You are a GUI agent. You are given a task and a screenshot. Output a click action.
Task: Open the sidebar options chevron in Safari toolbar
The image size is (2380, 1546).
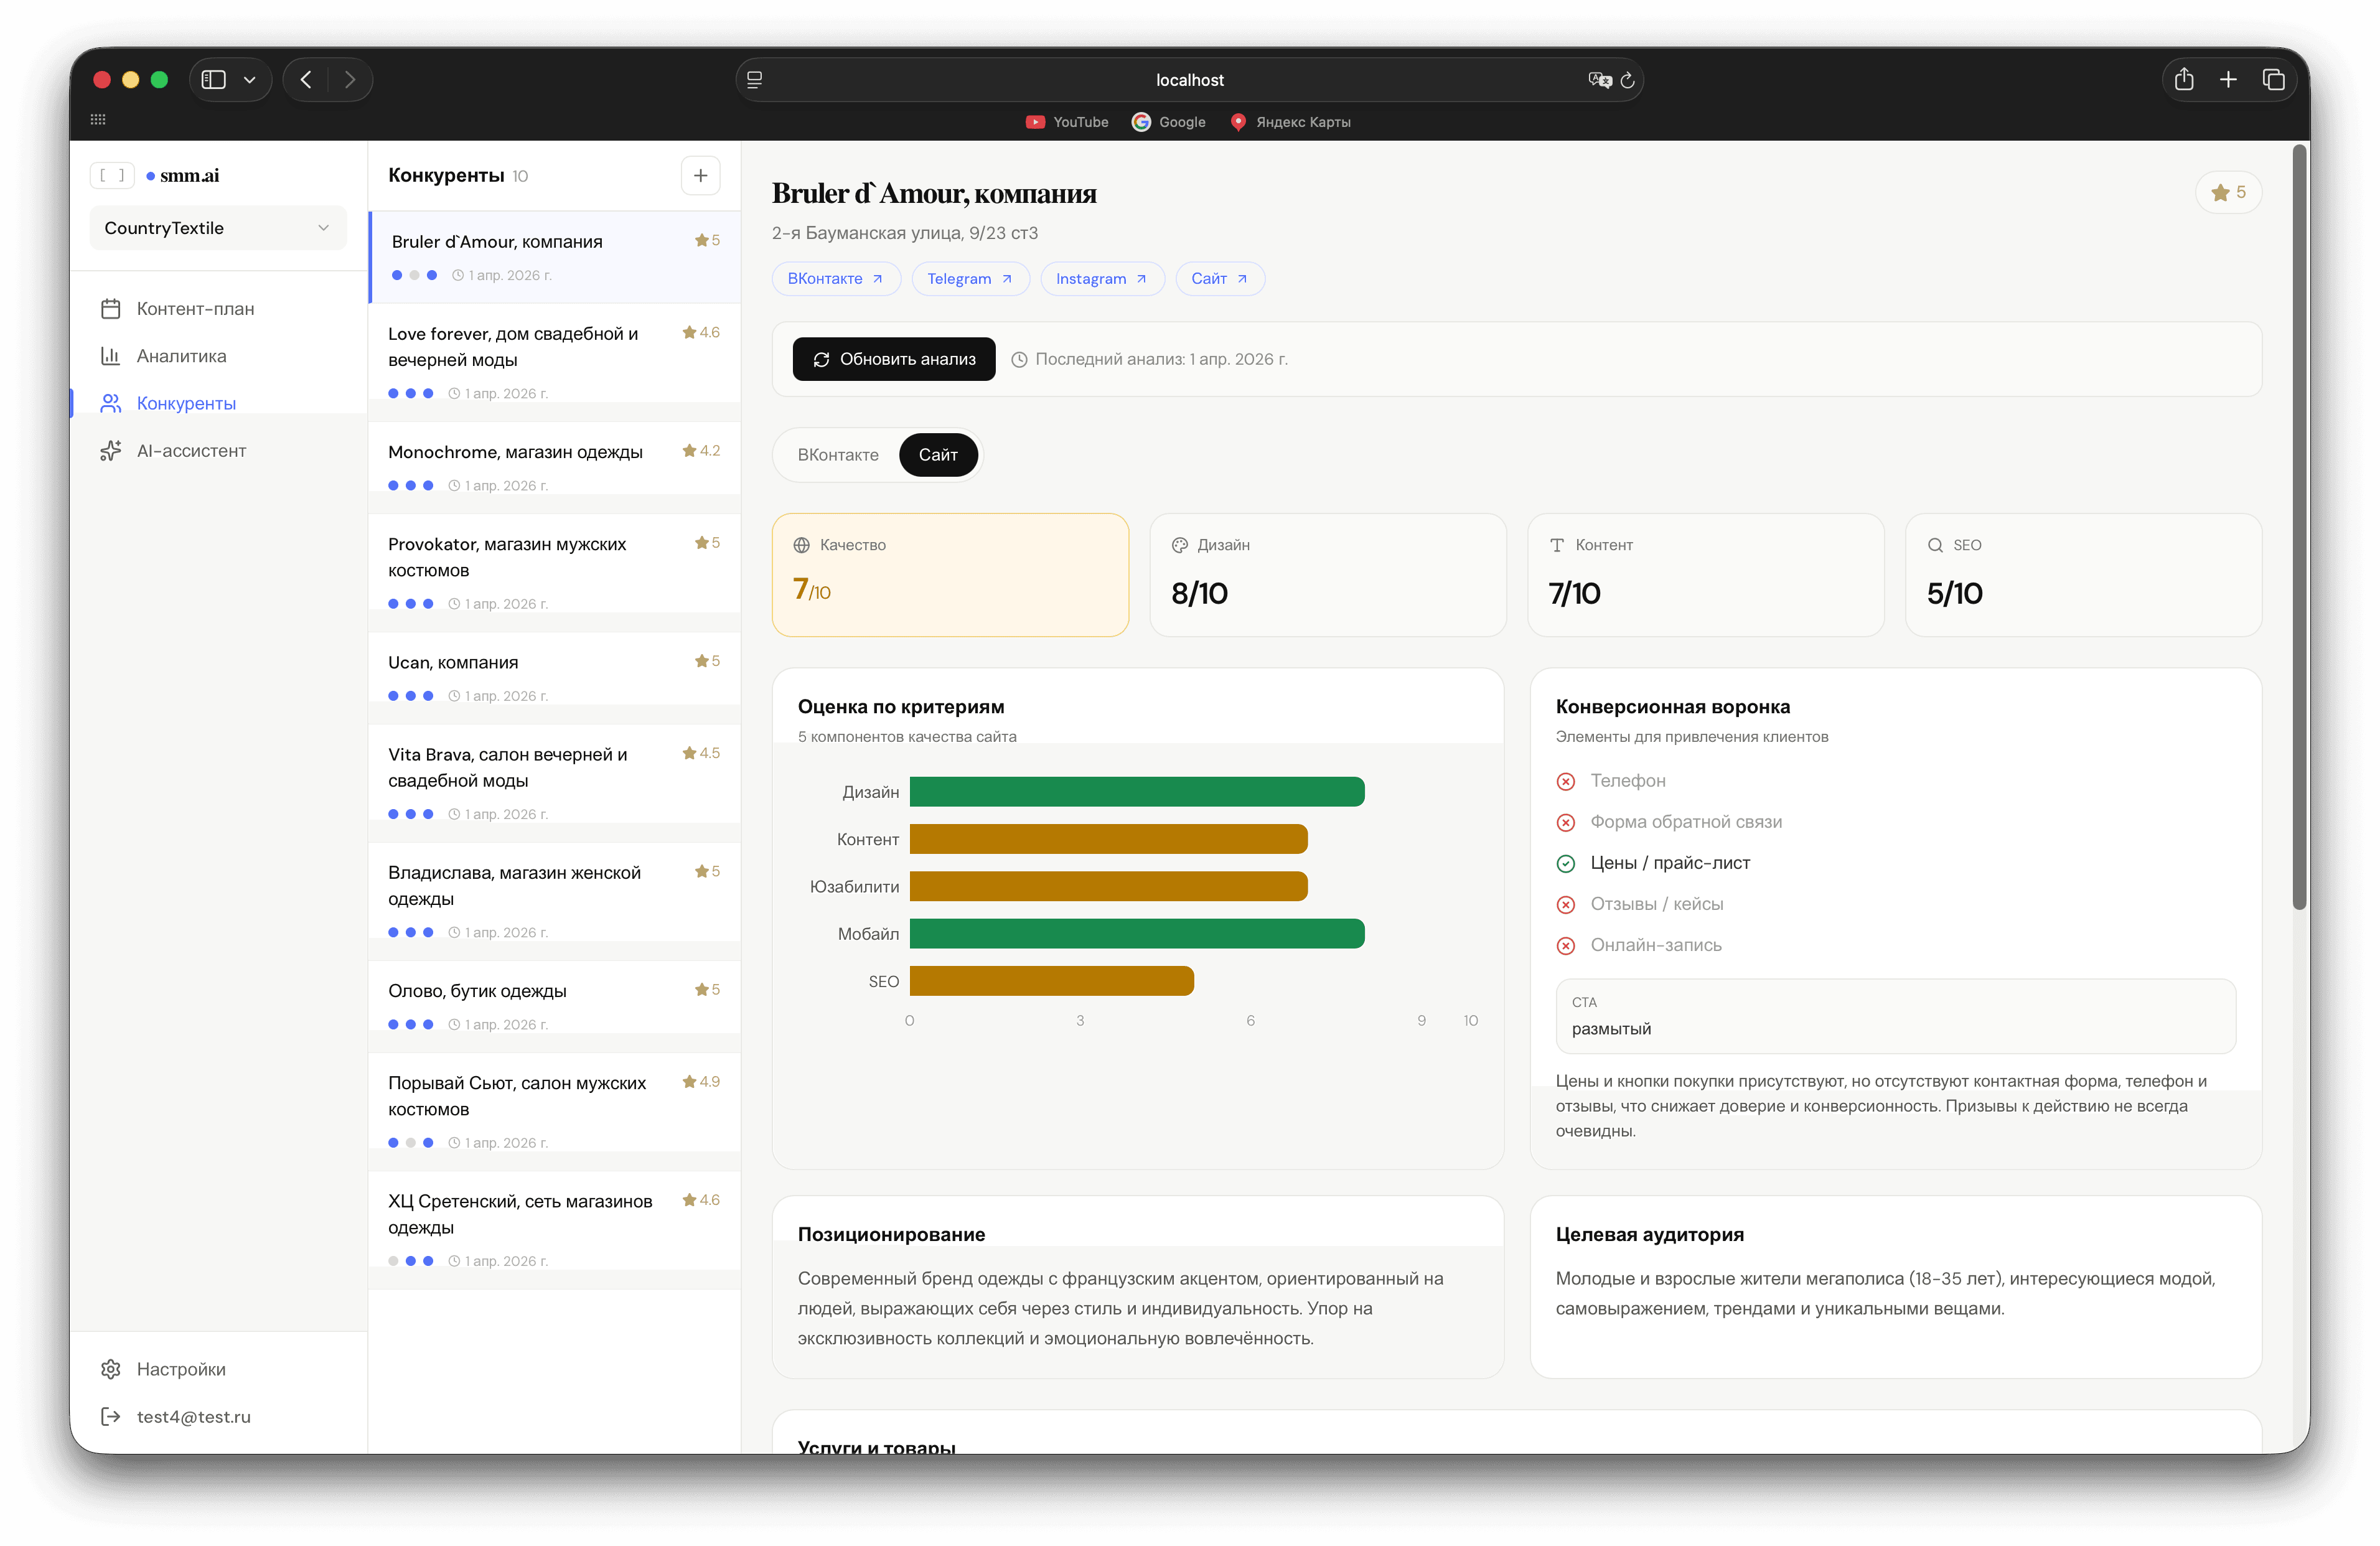coord(250,80)
